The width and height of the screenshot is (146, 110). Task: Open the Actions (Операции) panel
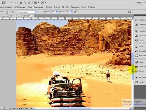tap(141, 24)
